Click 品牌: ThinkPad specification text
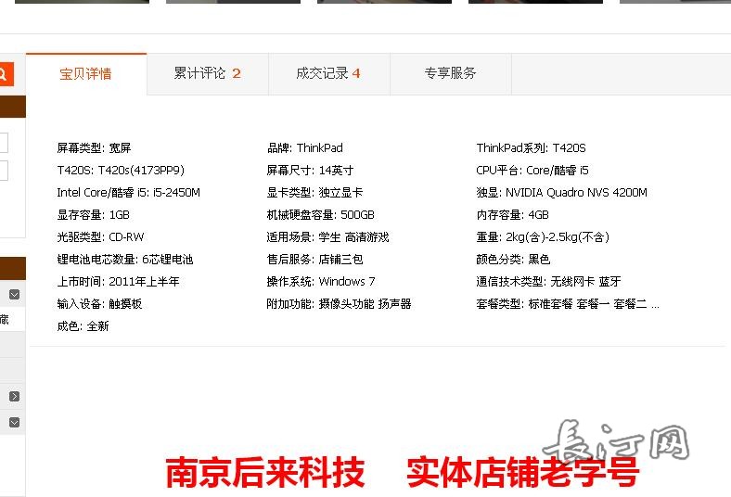The height and width of the screenshot is (497, 731). [x=304, y=148]
